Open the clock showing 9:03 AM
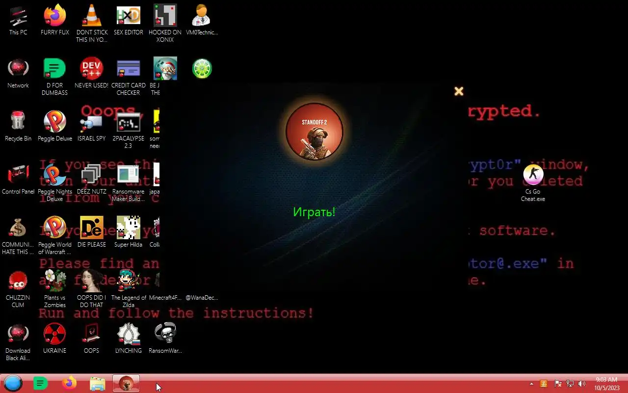Screen dimensions: 628x393 pos(606,384)
